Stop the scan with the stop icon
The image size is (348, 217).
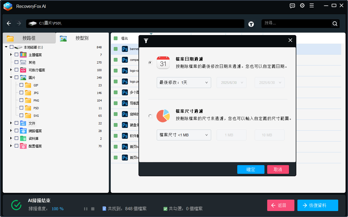pos(93,209)
